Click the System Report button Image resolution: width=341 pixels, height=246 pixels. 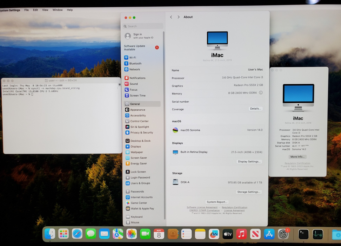point(217,202)
